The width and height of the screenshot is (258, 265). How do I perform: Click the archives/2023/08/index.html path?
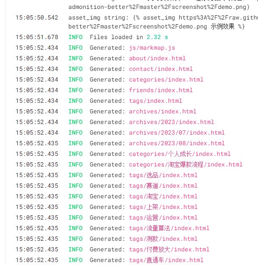(x=177, y=143)
